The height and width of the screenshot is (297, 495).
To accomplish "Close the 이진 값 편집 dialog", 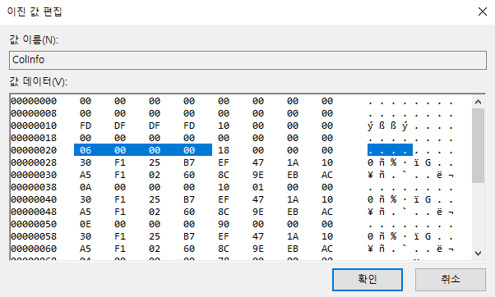I will click(x=483, y=11).
